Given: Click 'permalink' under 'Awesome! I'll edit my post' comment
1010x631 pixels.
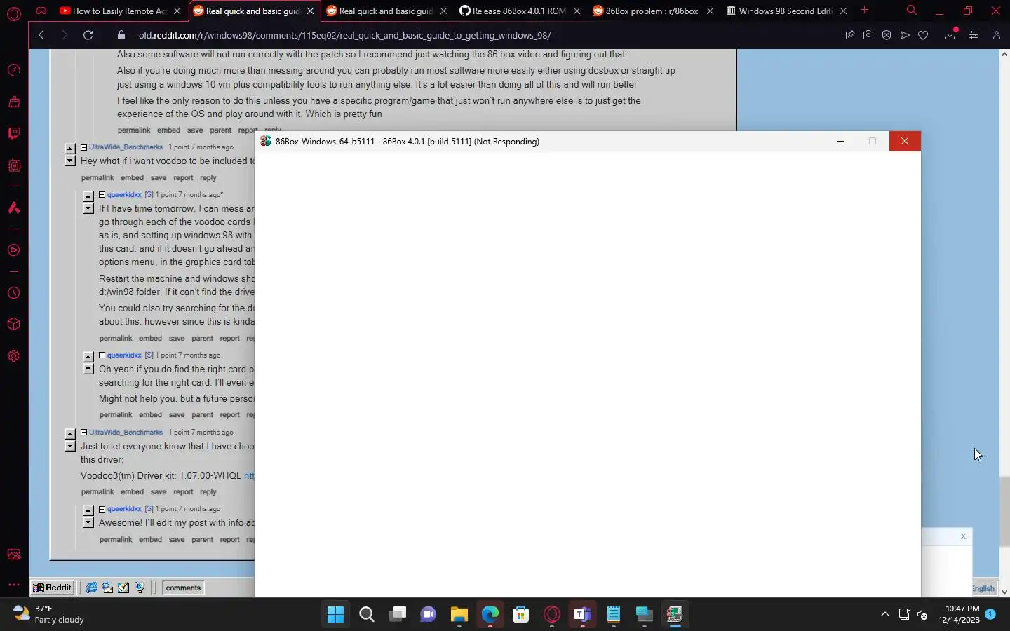Looking at the screenshot, I should (x=116, y=540).
